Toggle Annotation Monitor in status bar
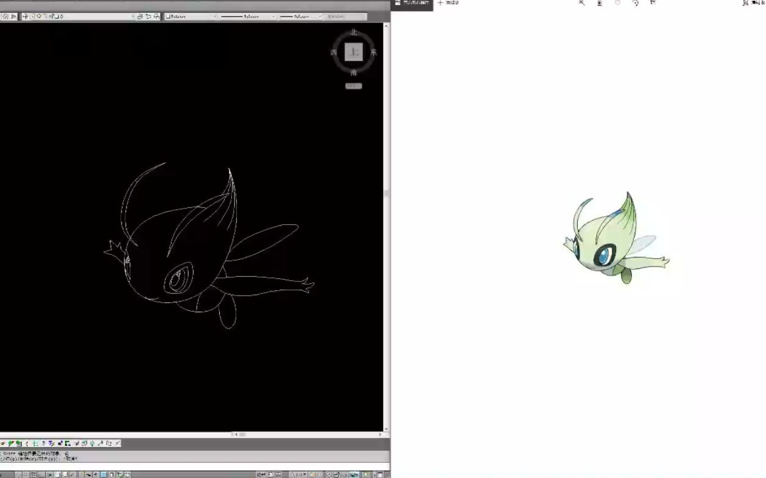 click(x=128, y=474)
